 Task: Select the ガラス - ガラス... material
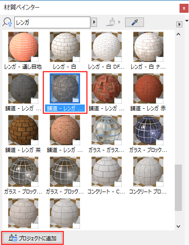point(107,134)
